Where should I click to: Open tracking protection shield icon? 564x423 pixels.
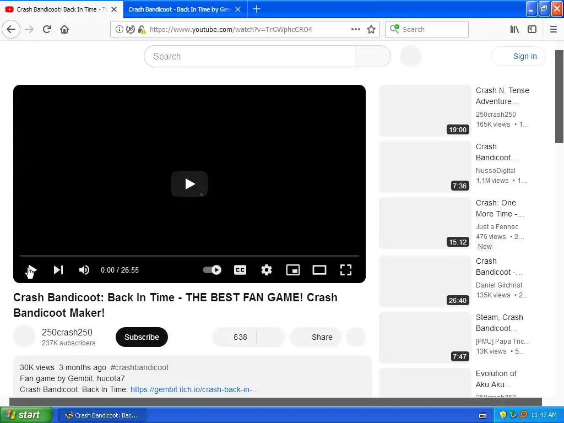point(131,30)
